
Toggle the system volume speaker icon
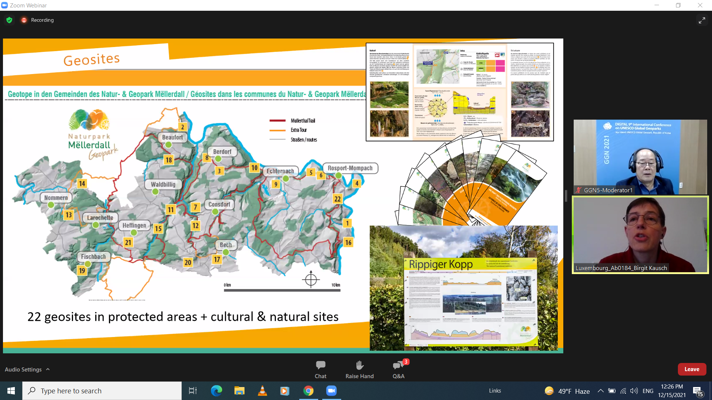634,391
